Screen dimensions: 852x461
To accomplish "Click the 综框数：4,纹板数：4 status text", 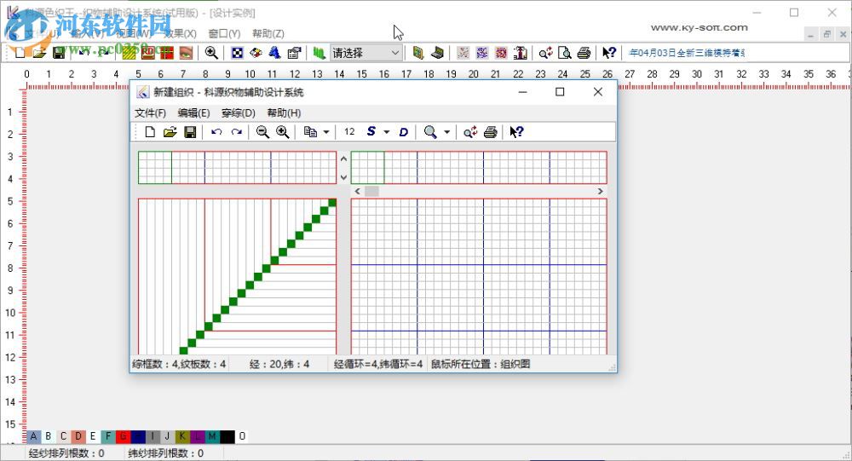I will 179,364.
